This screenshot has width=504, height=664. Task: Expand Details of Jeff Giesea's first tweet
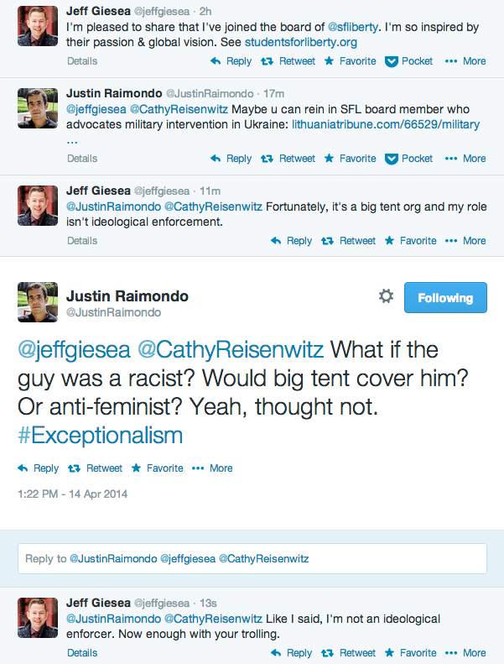click(82, 61)
